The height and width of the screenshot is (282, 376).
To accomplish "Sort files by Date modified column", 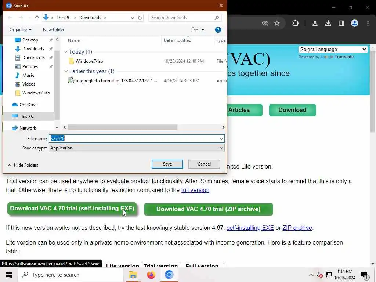I will (x=177, y=40).
